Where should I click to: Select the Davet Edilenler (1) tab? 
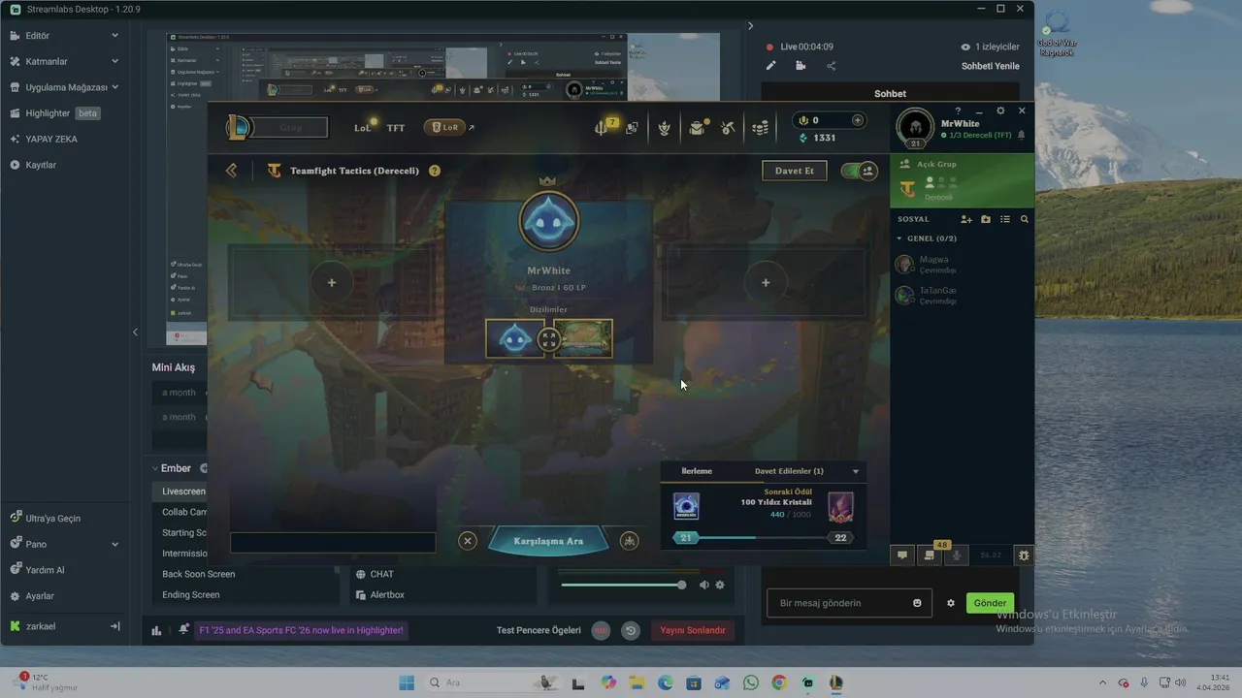(x=789, y=471)
